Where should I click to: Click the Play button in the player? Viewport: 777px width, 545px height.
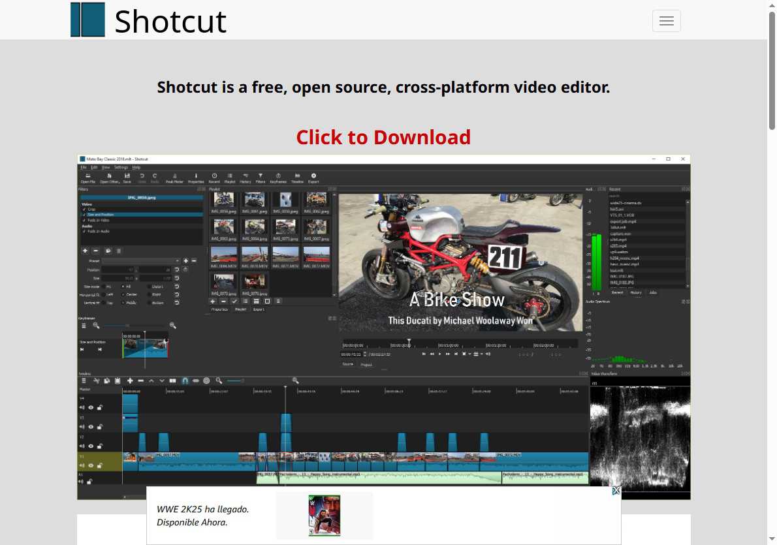tap(439, 354)
